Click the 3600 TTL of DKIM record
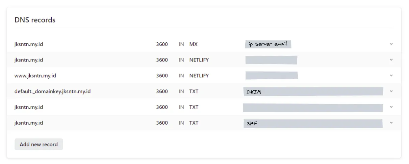This screenshot has height=164, width=409. [x=162, y=91]
